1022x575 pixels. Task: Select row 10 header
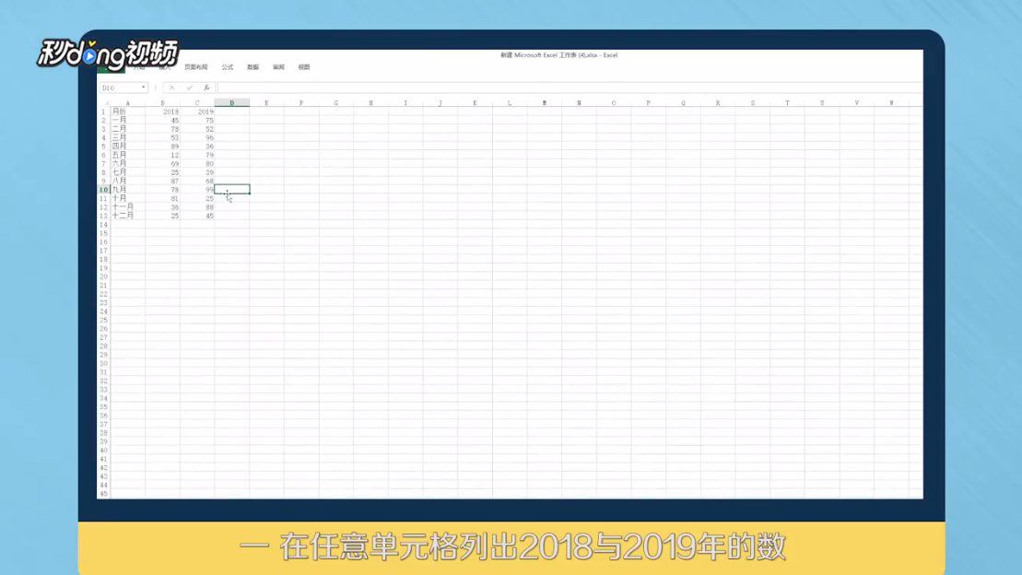103,190
